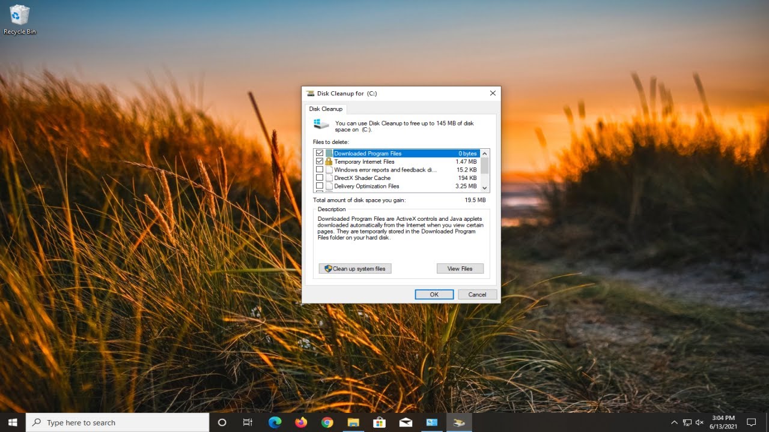
Task: Click the View Files button
Action: tap(460, 269)
